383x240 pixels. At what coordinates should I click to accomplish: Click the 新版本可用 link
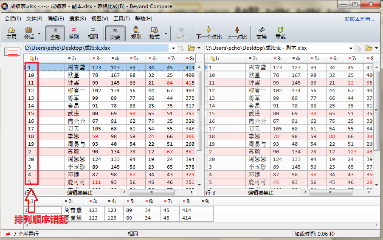[x=359, y=19]
